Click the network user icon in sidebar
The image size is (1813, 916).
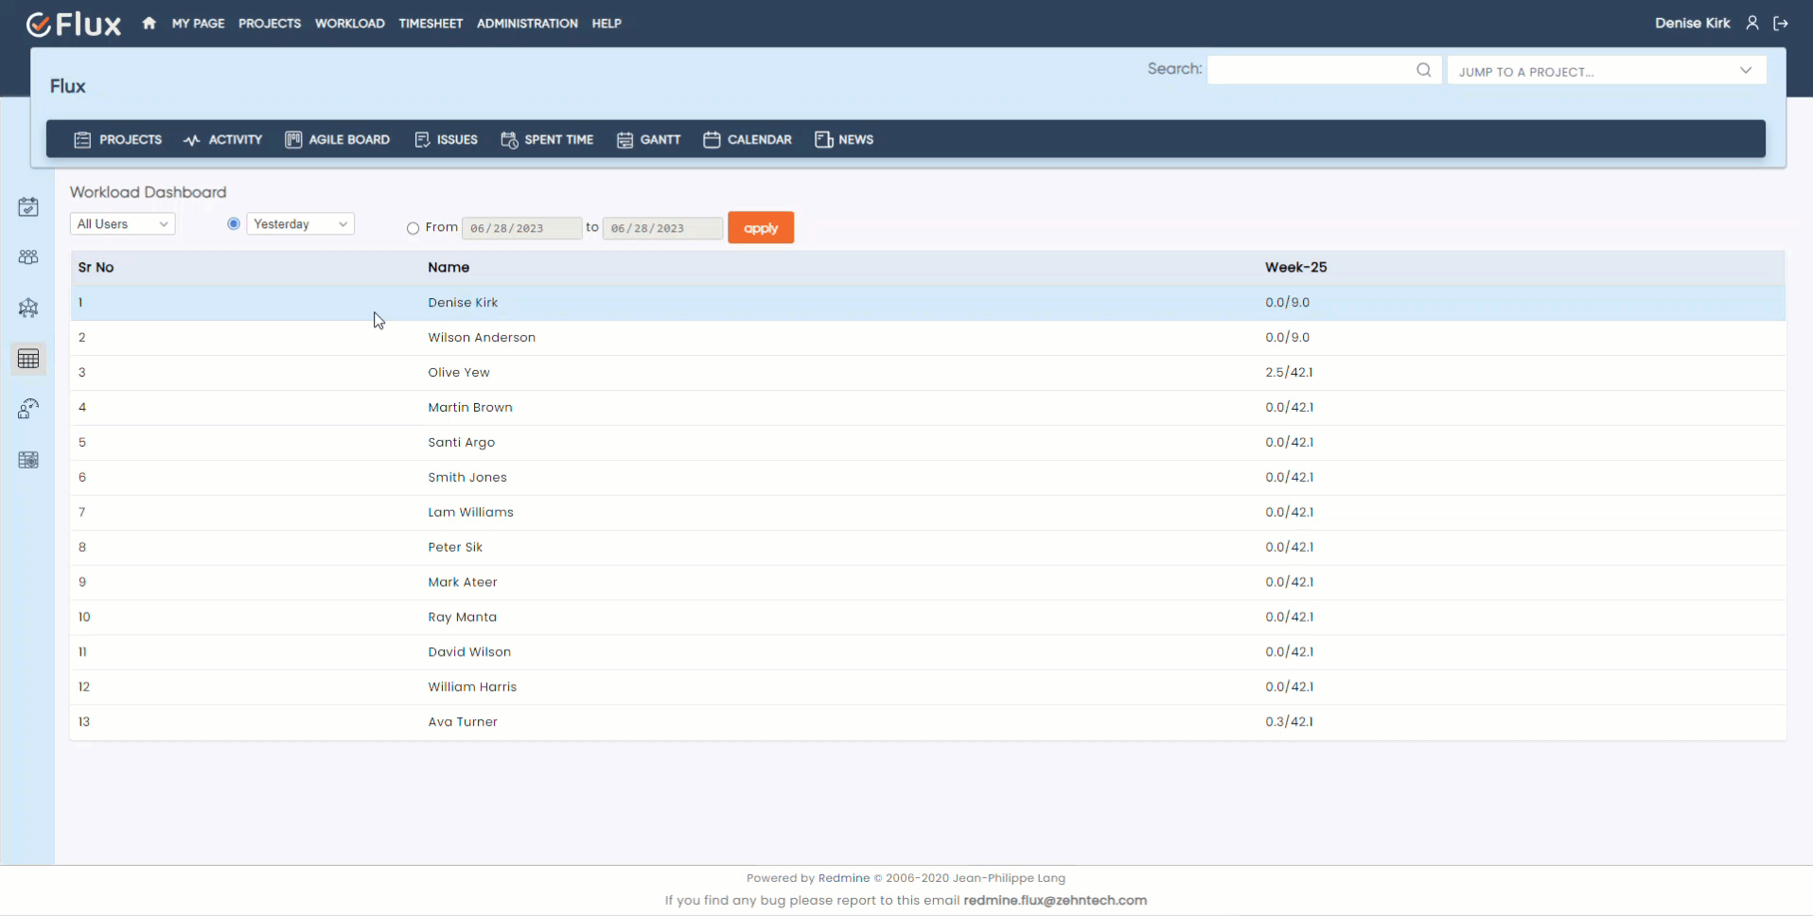(x=28, y=308)
